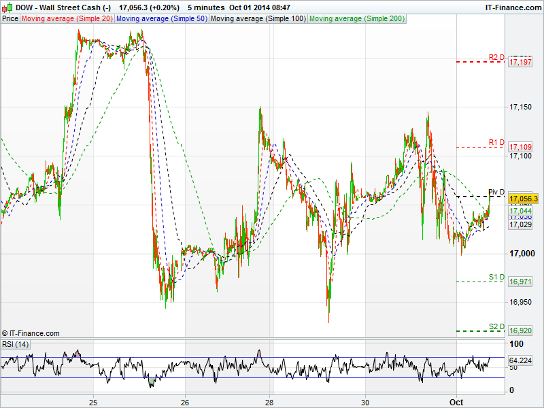Click the Piv D pivot line label
This screenshot has width=544, height=408.
click(x=496, y=192)
